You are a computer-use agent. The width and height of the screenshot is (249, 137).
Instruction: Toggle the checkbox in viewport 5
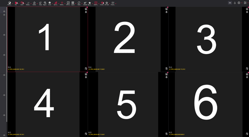(91, 132)
